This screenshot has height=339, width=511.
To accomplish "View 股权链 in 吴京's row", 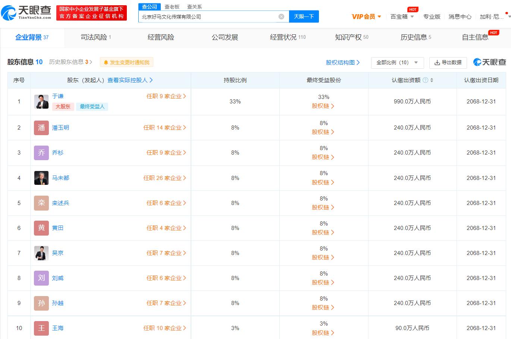I will point(323,258).
